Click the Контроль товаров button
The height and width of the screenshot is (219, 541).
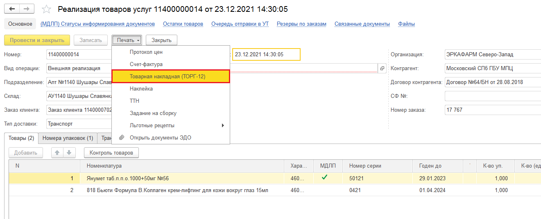tap(111, 153)
